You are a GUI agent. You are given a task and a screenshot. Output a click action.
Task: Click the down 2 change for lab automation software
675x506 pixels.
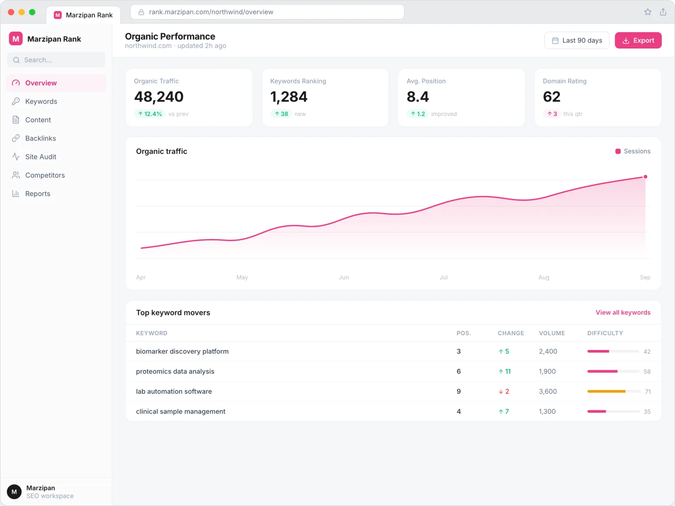coord(504,391)
